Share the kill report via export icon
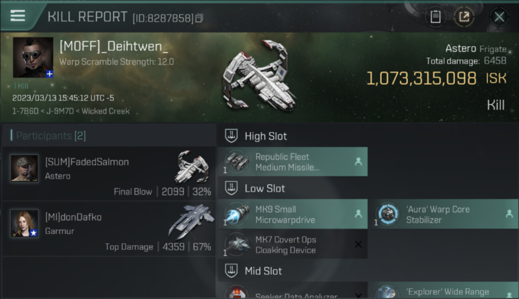The image size is (519, 299). pos(464,17)
